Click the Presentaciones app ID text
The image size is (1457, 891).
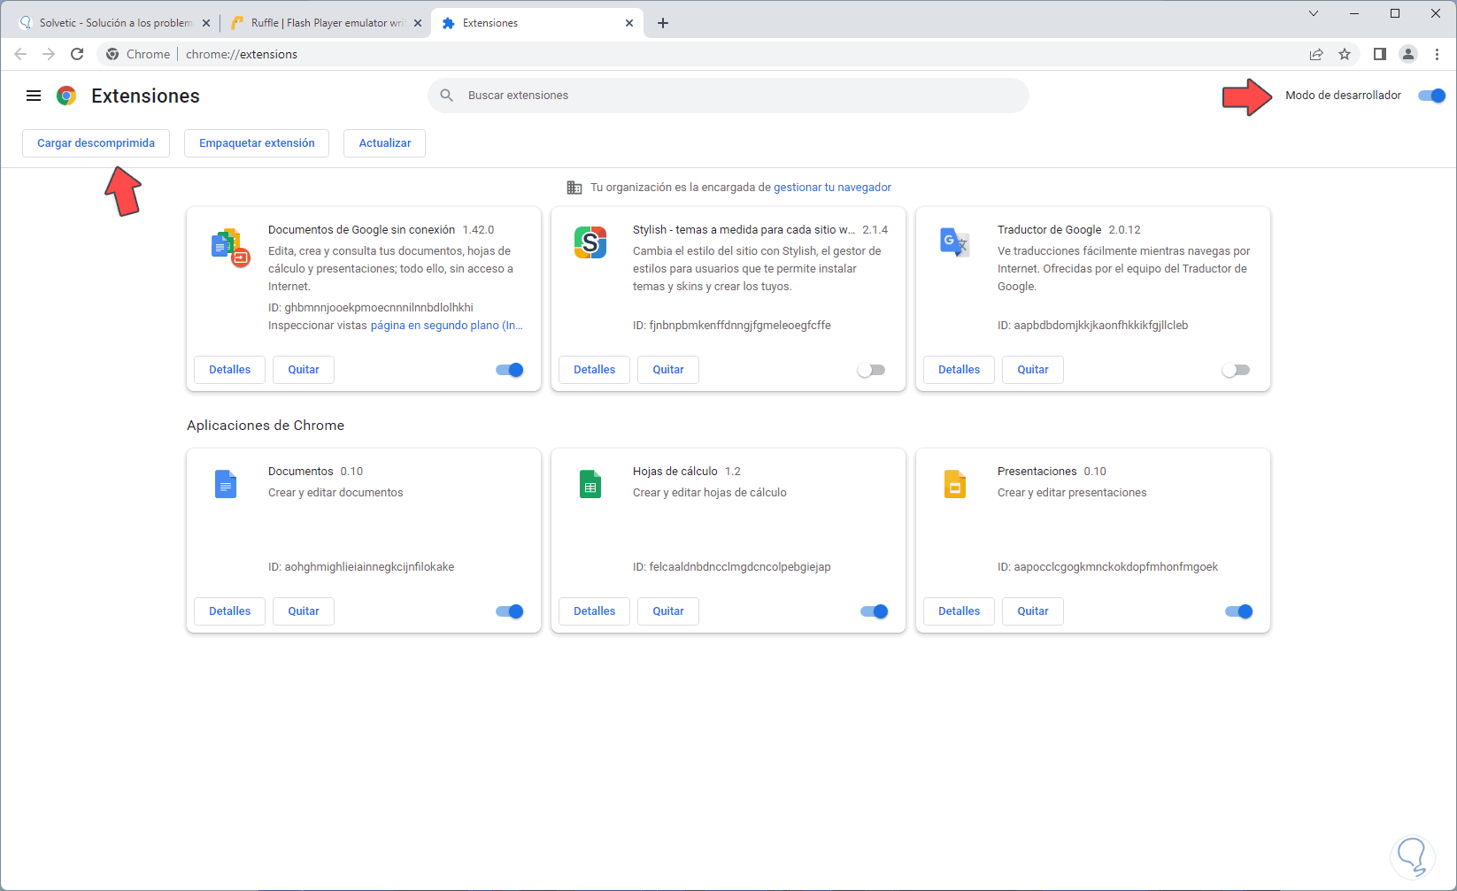[x=1108, y=567]
